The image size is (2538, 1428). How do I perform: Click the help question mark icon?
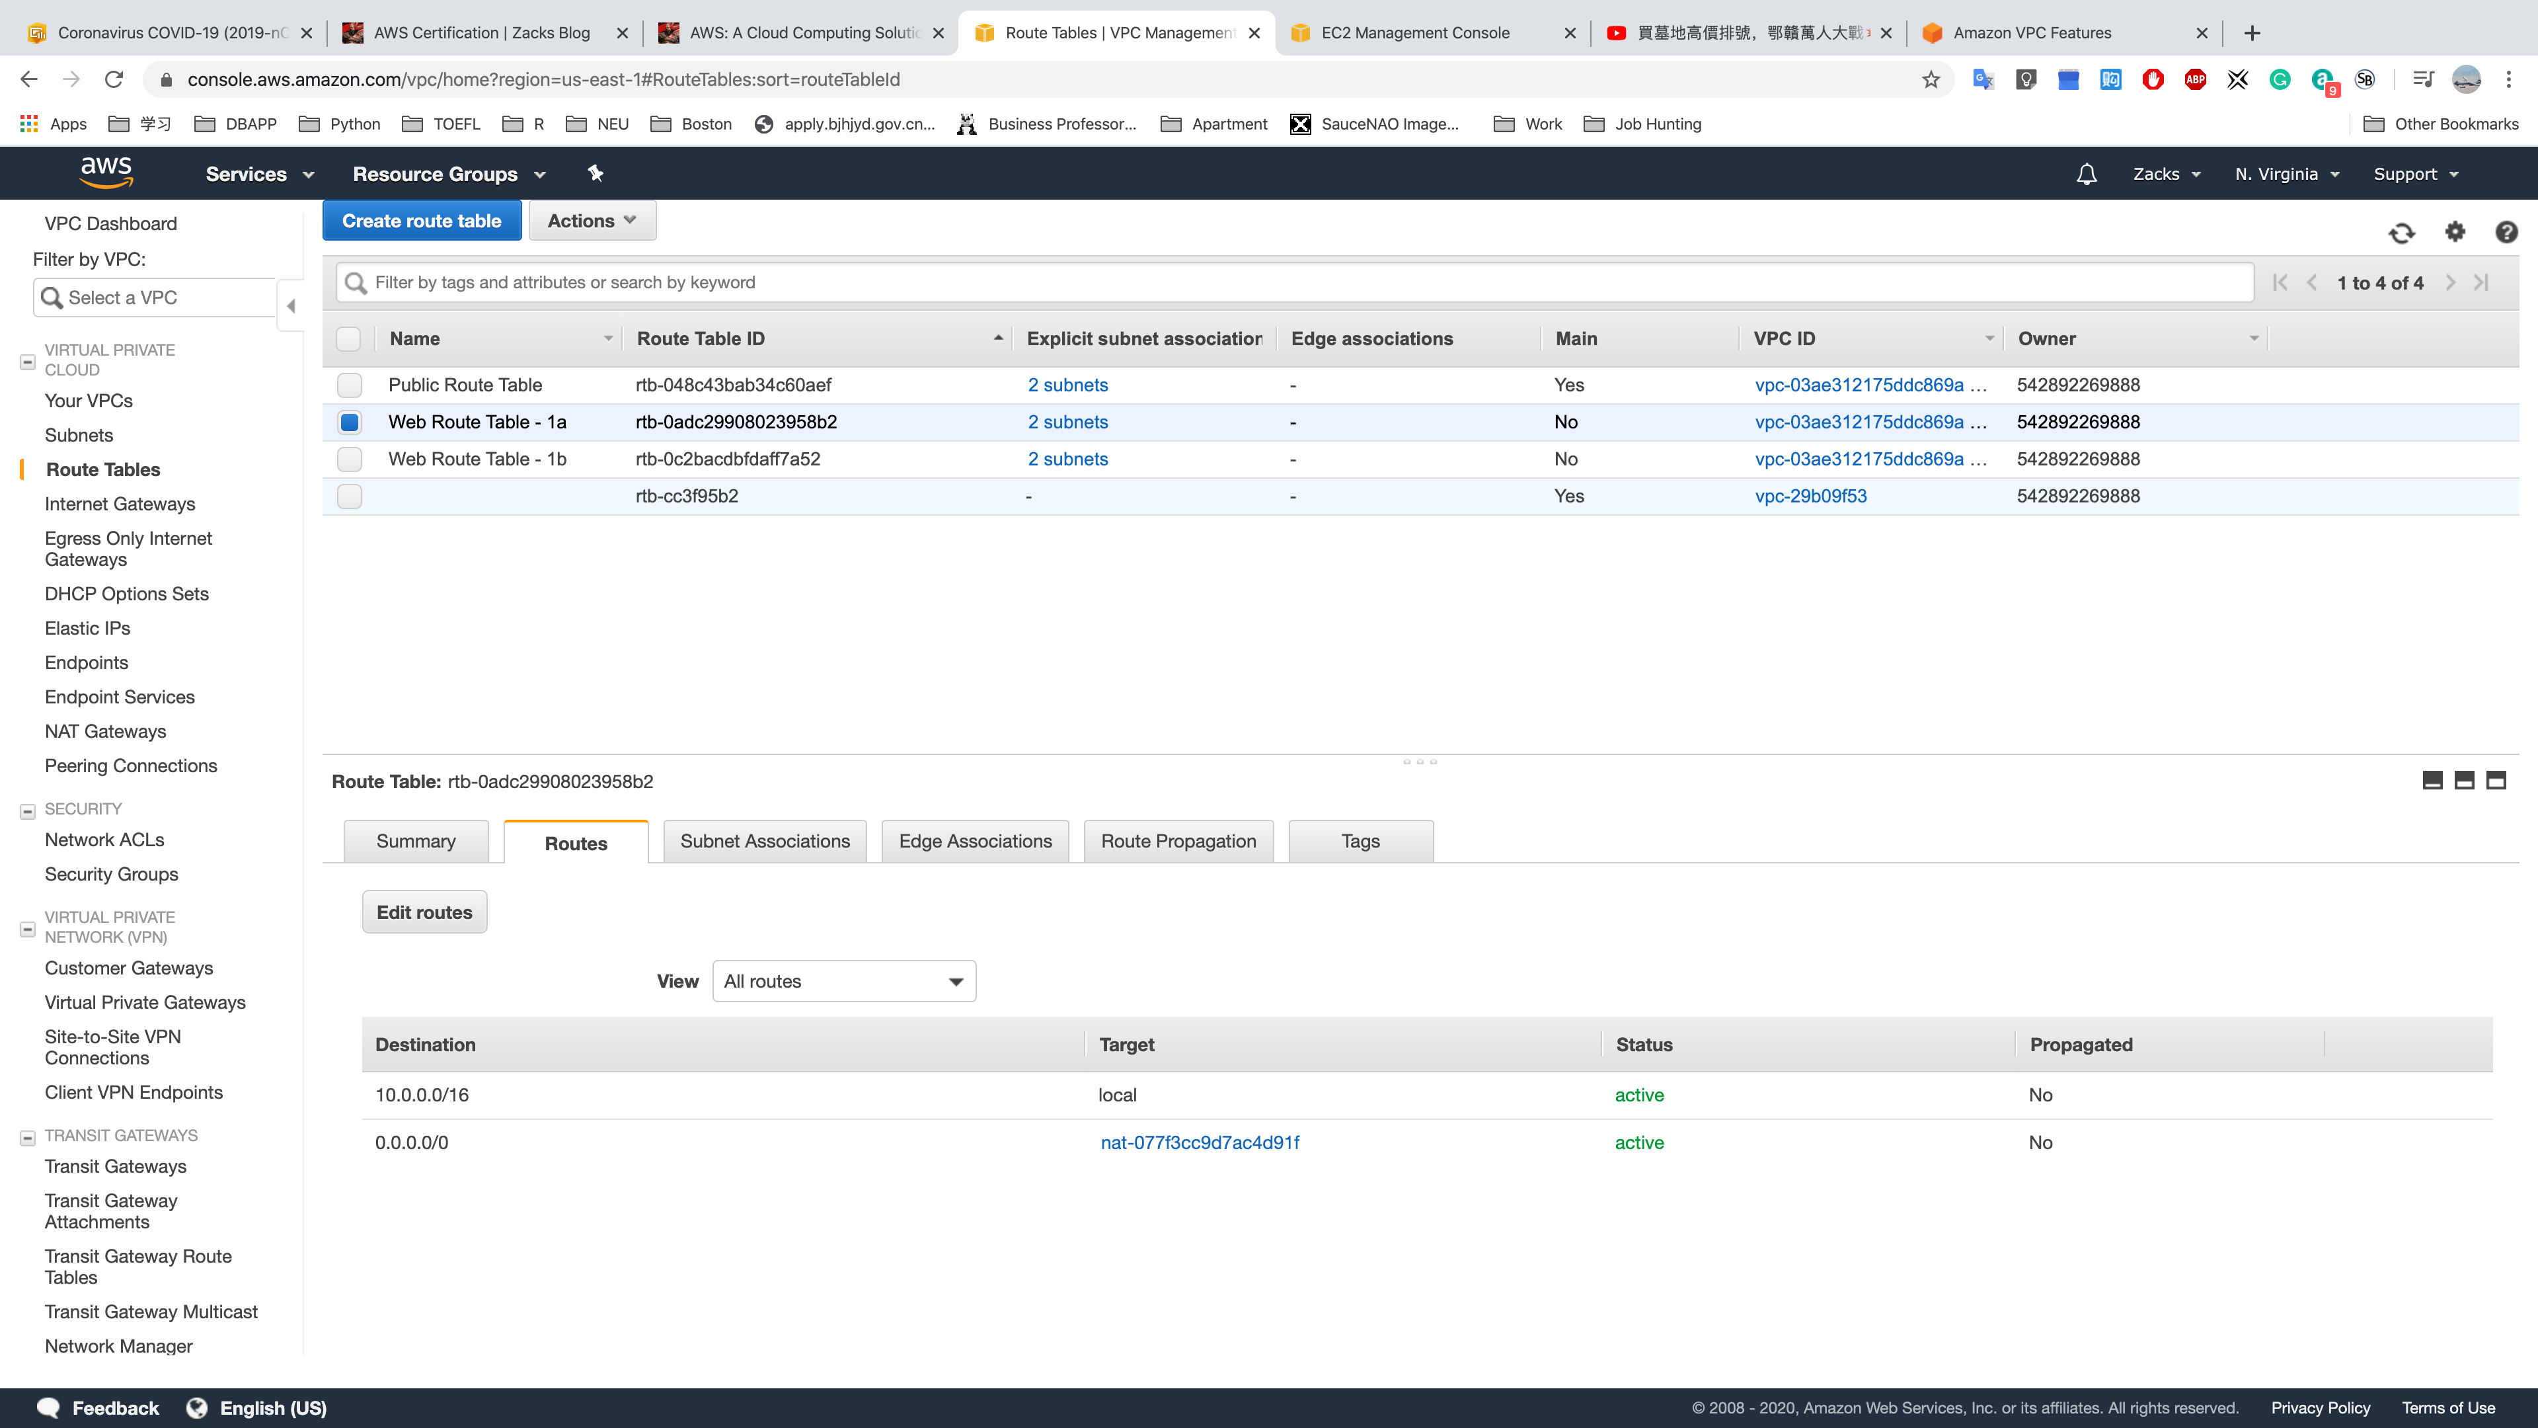pos(2506,231)
